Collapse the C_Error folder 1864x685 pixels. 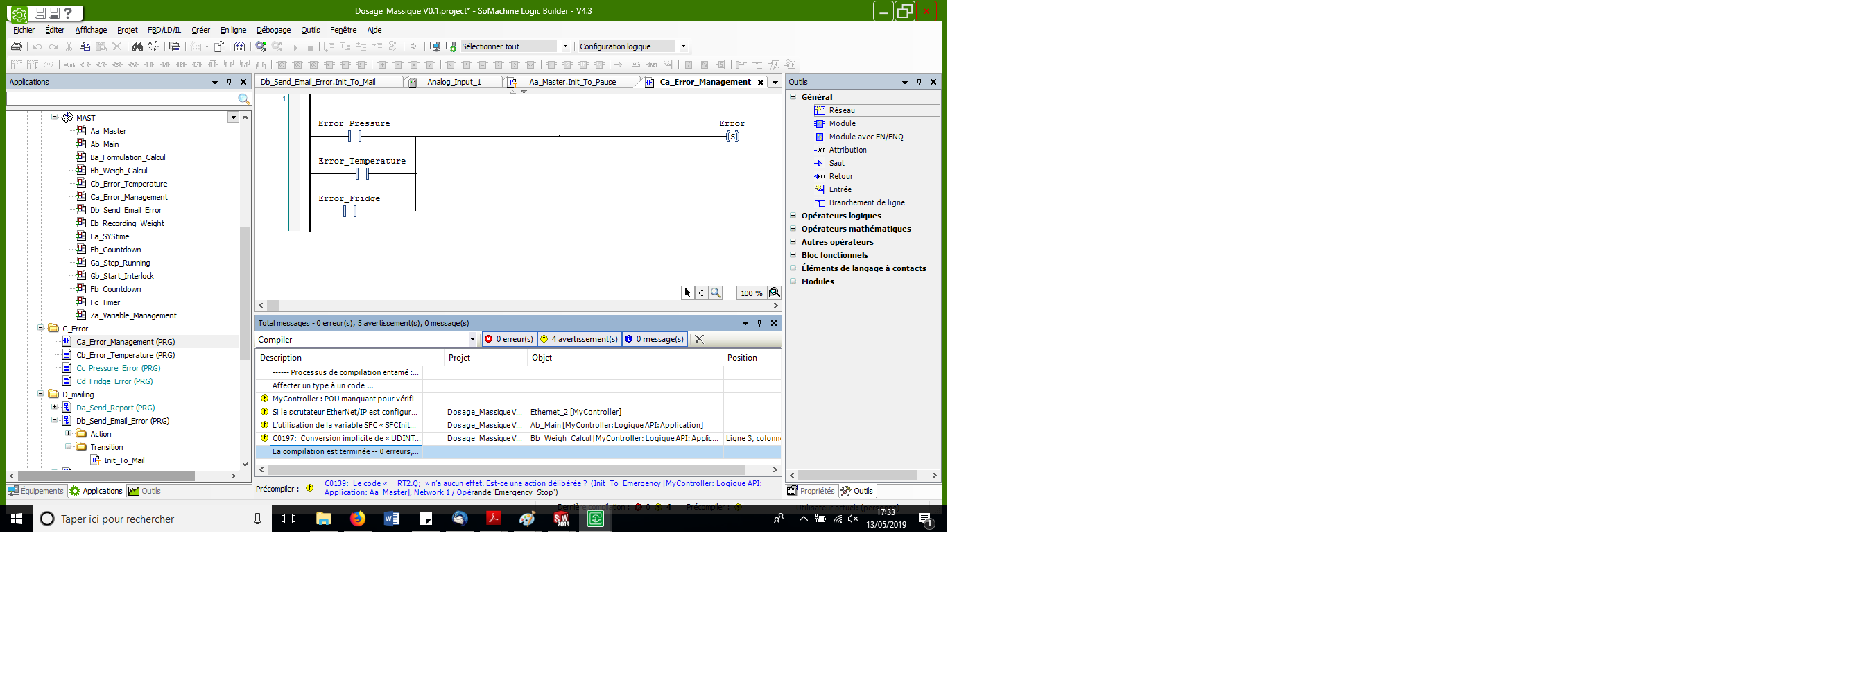(40, 329)
